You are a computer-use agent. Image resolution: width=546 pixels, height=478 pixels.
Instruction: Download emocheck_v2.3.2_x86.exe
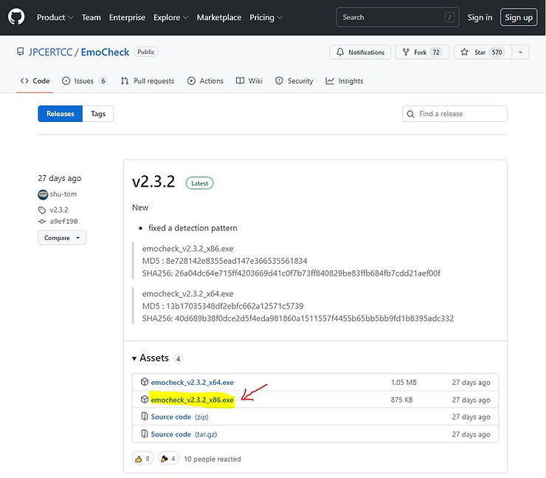[193, 400]
